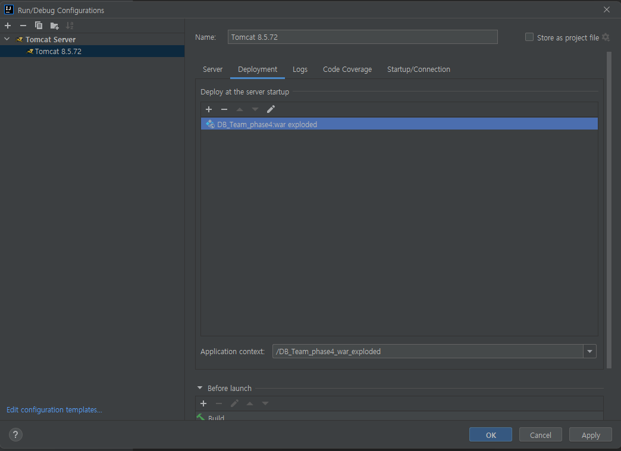Screen dimensions: 621x451
Task: Add deployment artifact with plus icon
Action: point(209,109)
